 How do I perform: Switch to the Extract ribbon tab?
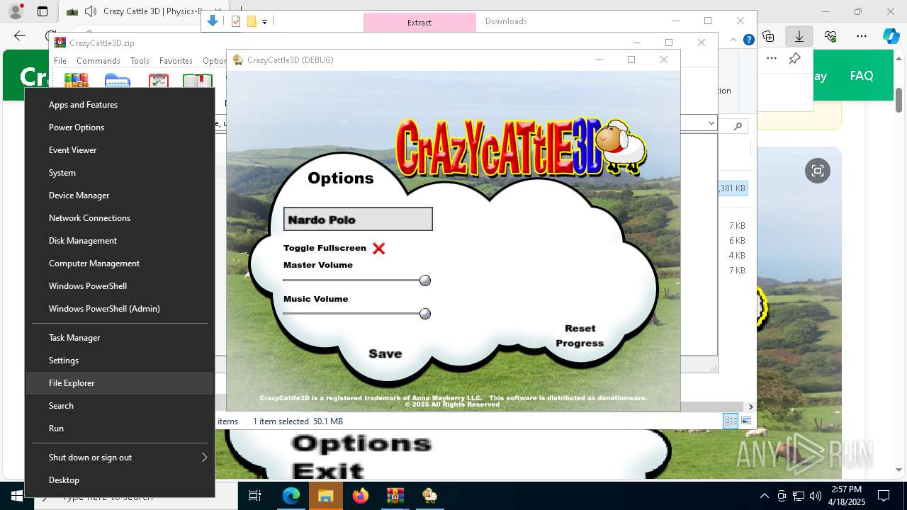419,23
